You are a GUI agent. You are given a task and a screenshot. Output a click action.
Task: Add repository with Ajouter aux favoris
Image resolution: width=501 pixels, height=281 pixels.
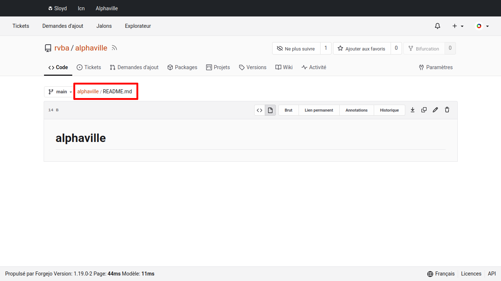(362, 49)
